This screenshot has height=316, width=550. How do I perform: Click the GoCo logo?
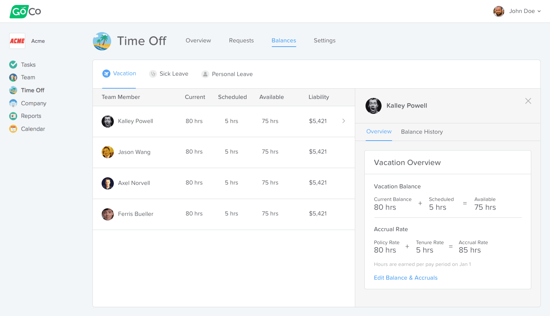tap(25, 11)
